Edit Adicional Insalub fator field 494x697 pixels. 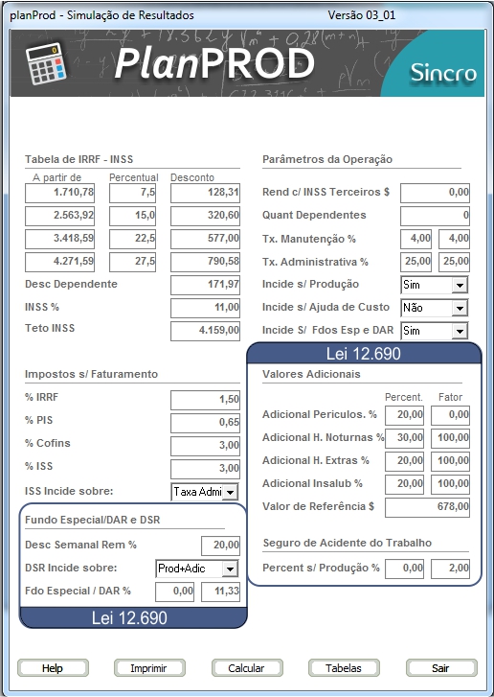(x=451, y=484)
